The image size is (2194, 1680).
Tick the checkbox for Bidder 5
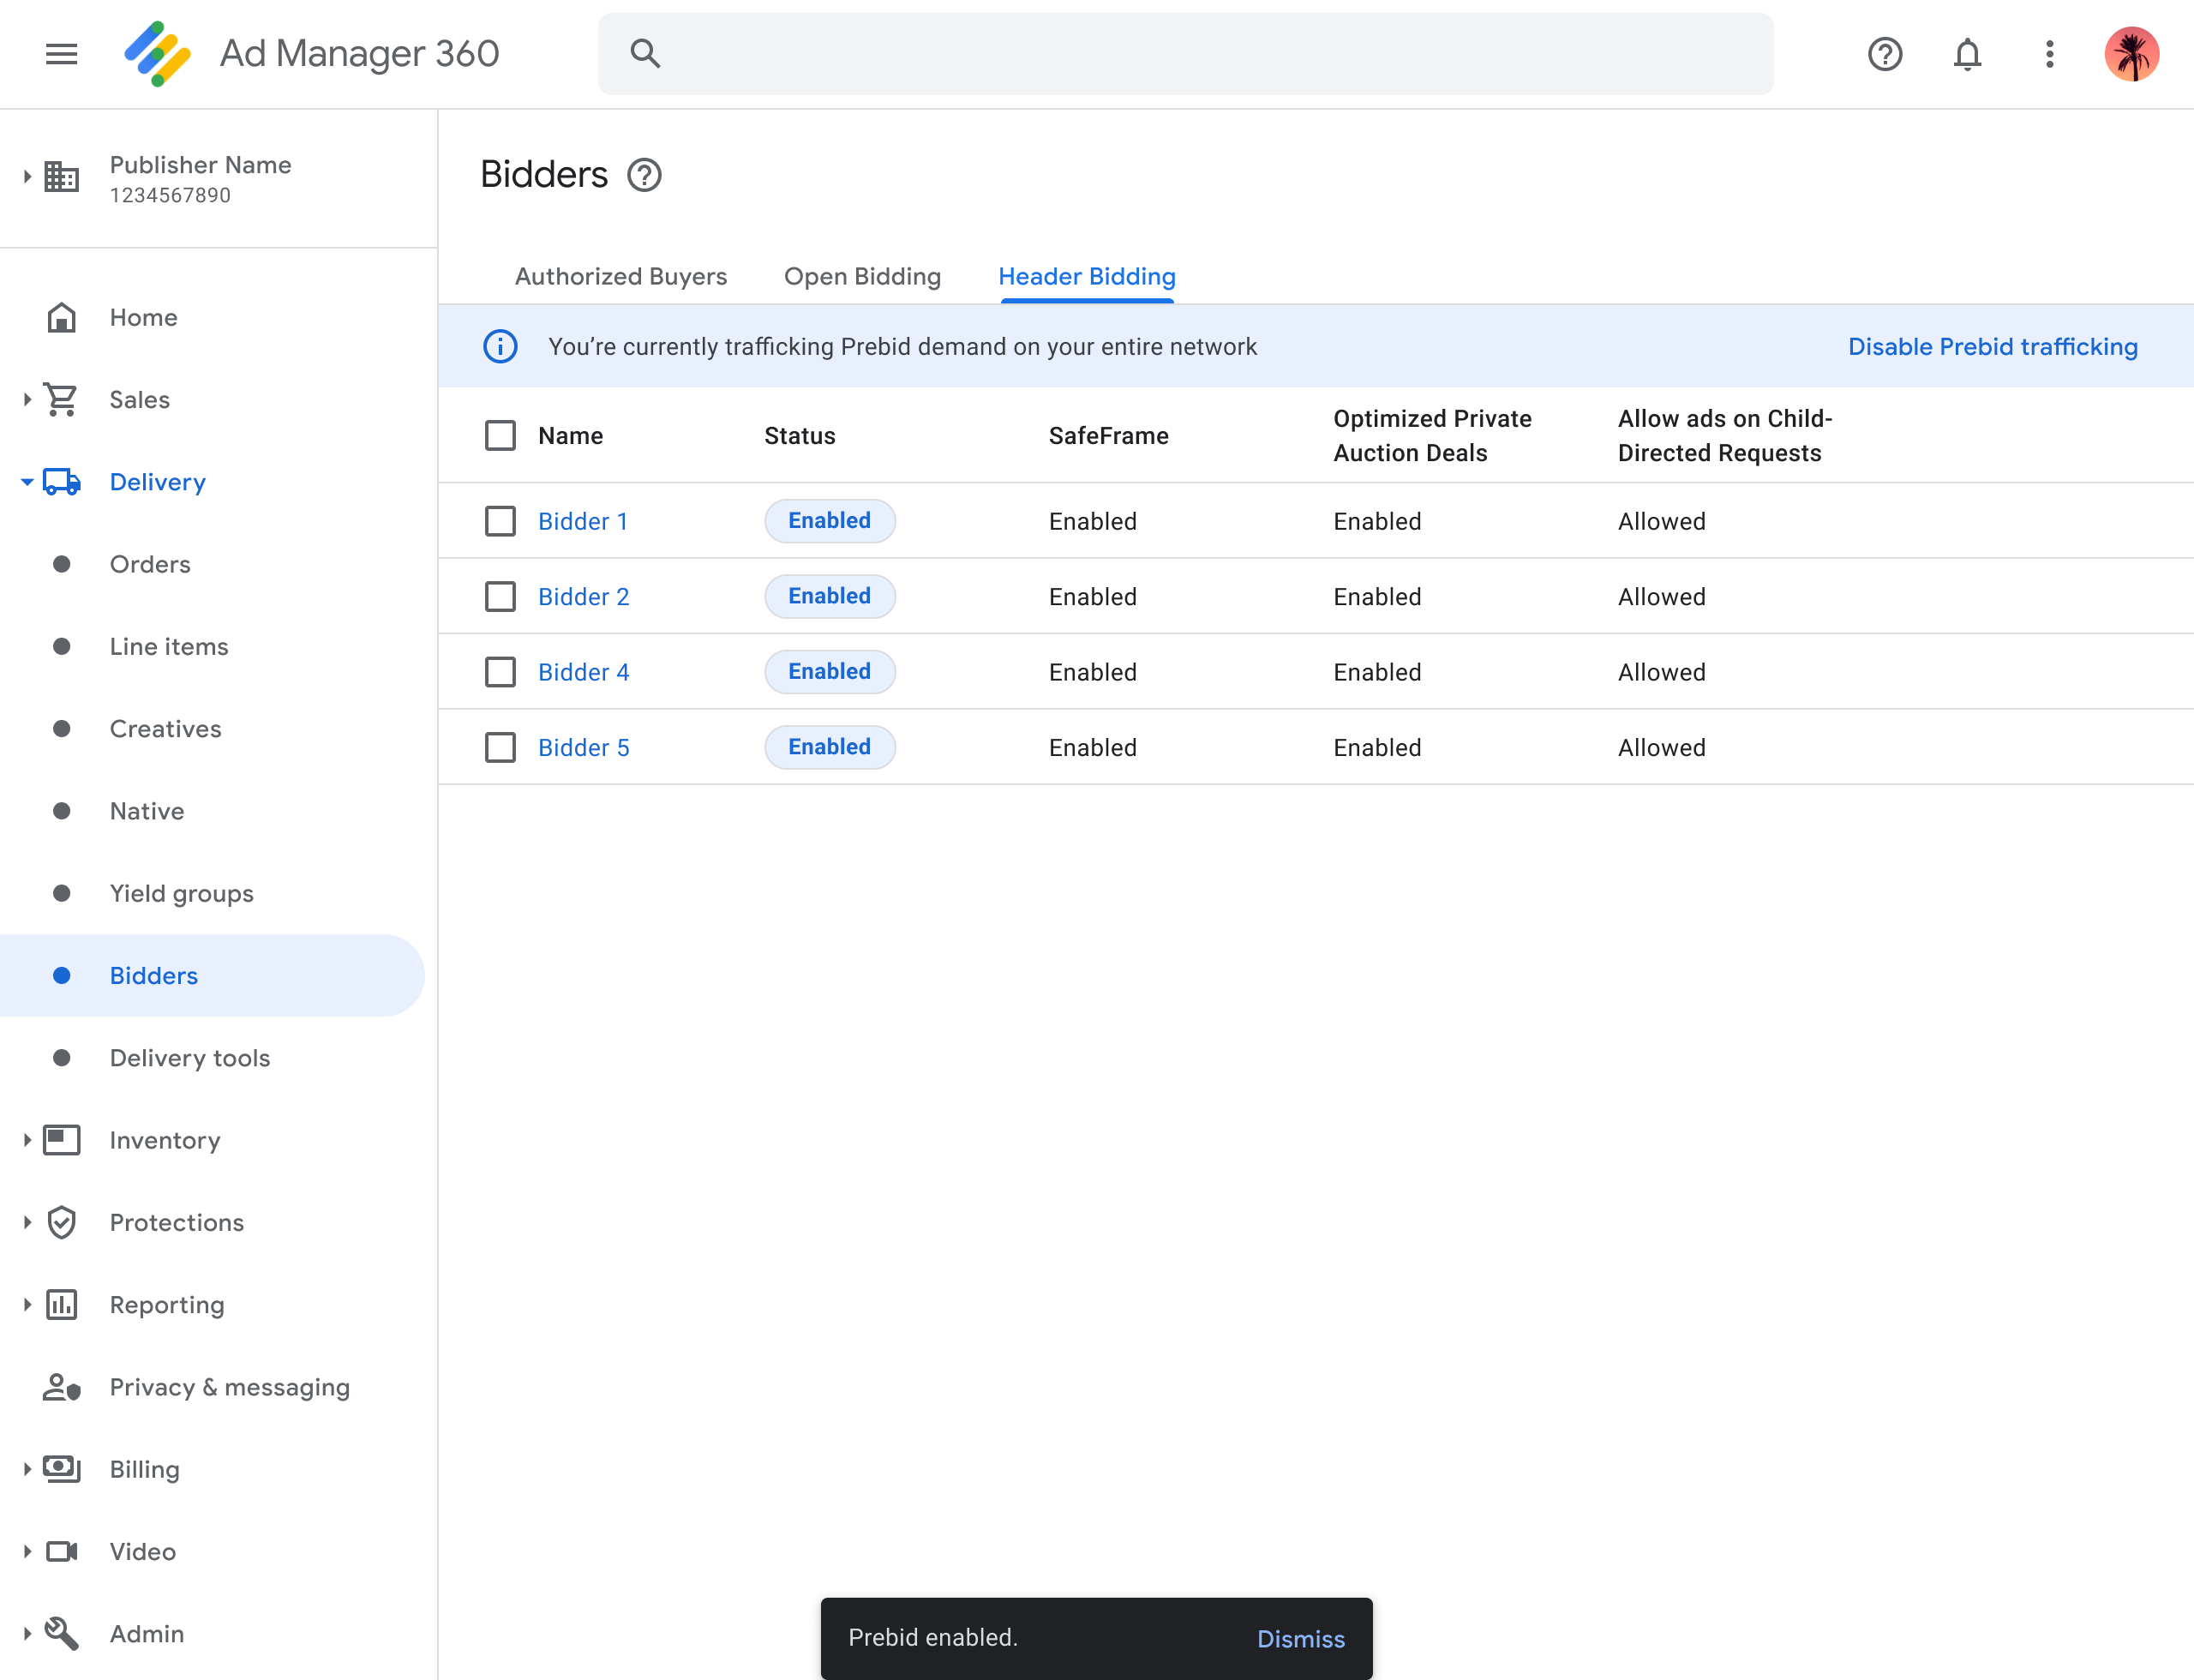[x=500, y=748]
